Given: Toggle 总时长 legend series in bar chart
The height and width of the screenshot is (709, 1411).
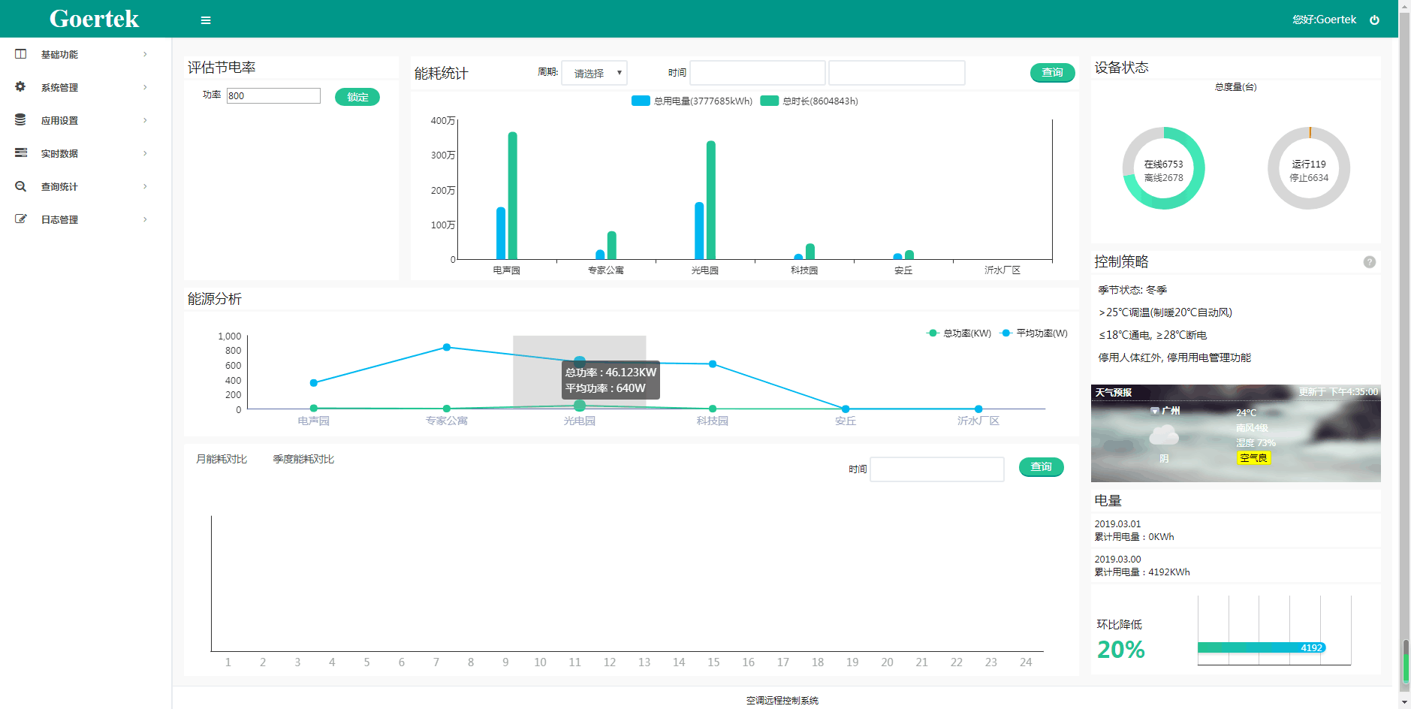Looking at the screenshot, I should click(x=809, y=101).
